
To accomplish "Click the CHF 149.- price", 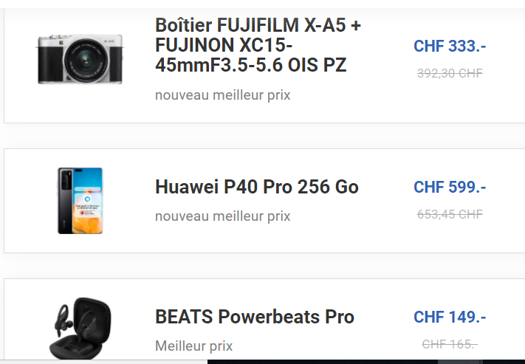I will (450, 317).
